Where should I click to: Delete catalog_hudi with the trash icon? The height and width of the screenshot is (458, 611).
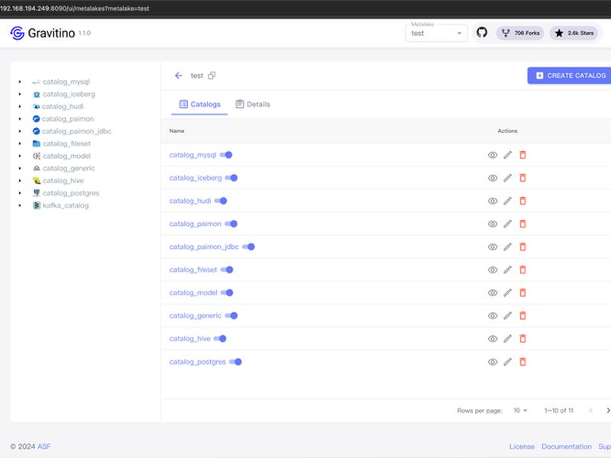click(522, 201)
